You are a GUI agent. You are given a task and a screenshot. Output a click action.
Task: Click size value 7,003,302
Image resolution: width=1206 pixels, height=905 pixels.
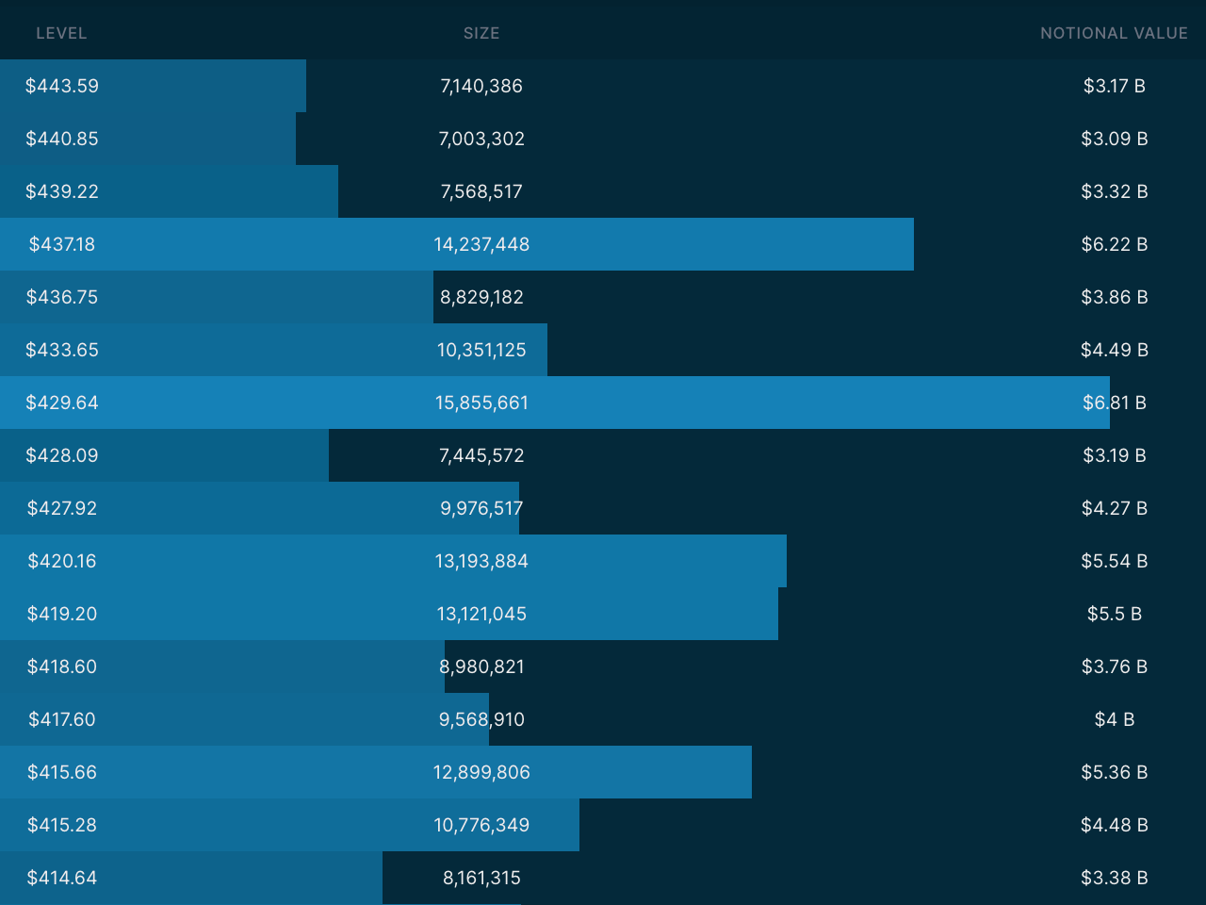[x=481, y=139]
